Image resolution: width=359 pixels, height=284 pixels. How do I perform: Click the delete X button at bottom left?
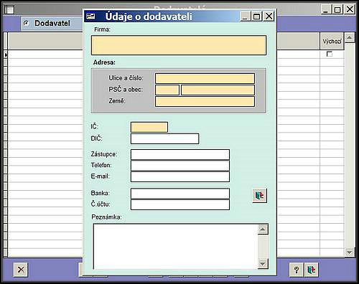[21, 270]
